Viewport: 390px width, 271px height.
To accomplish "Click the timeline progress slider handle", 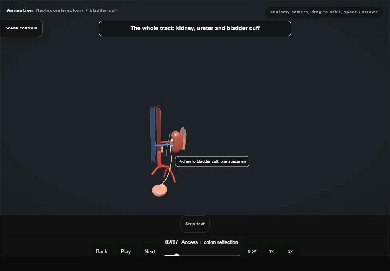I will coord(177,255).
